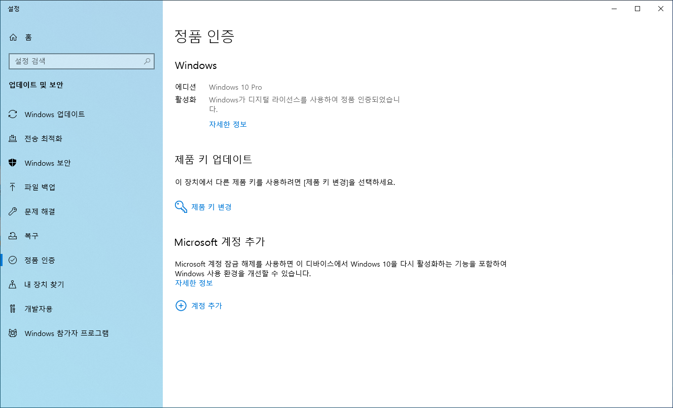Viewport: 673px width, 408px height.
Task: Click 자세한 정보 link under Microsoft 계정
Action: tap(194, 283)
